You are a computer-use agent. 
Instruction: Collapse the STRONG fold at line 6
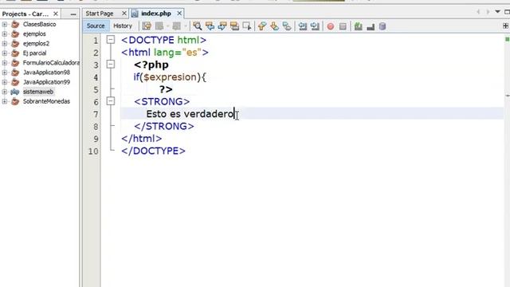point(111,101)
